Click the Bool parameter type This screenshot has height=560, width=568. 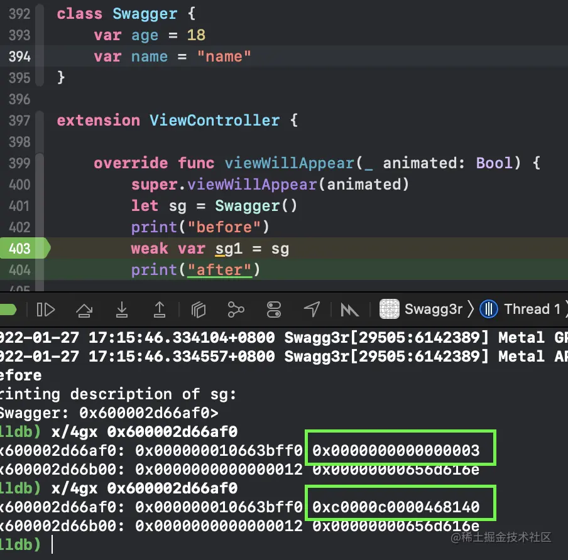point(494,163)
